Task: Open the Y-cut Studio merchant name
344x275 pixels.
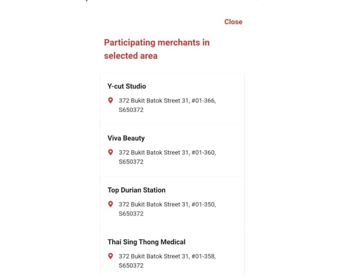Action: 127,86
